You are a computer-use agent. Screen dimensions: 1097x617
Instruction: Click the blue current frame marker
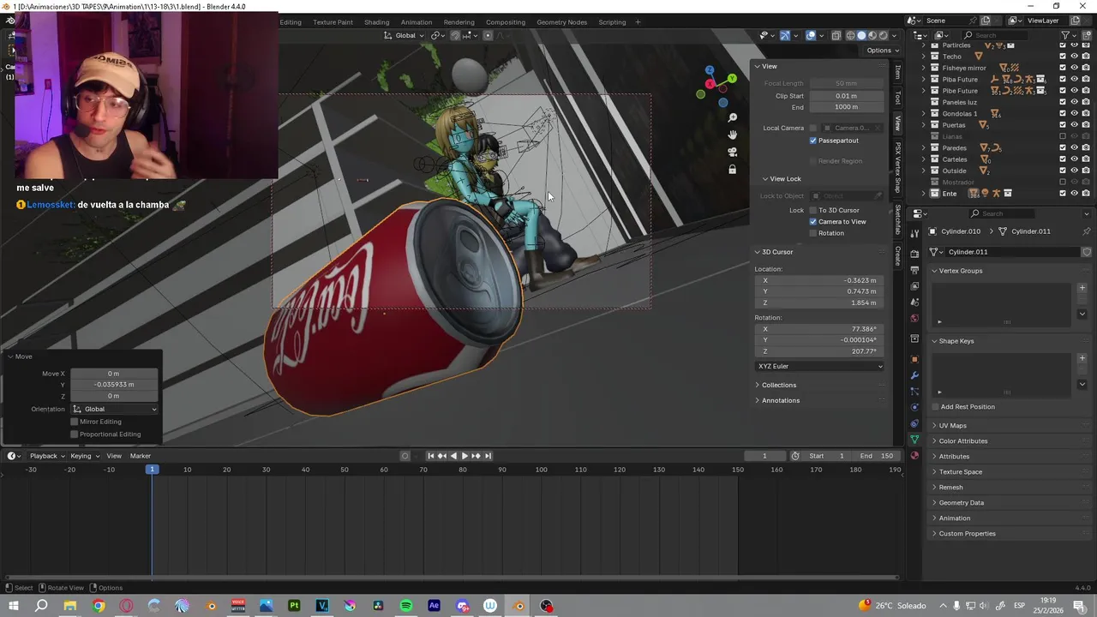tap(153, 470)
